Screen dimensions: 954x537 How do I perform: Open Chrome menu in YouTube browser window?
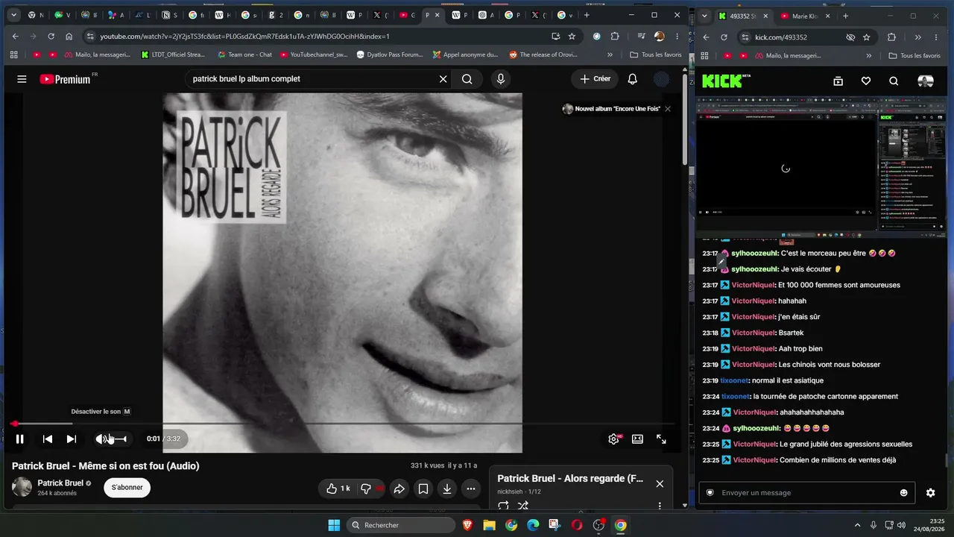coord(677,37)
